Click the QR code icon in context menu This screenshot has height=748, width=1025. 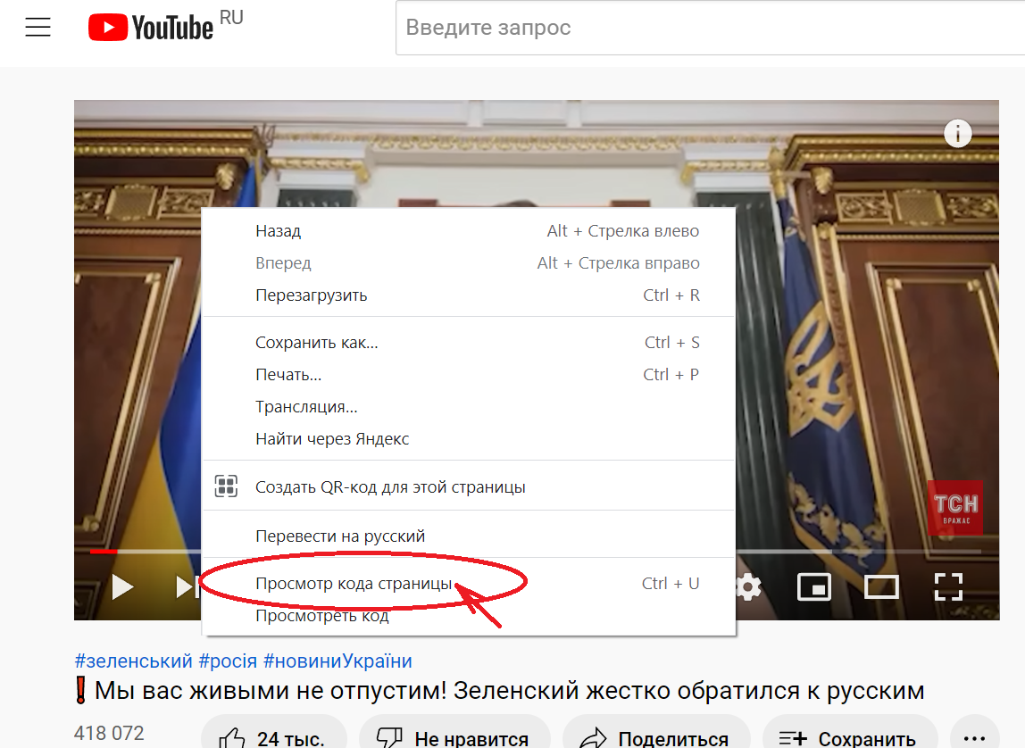227,486
